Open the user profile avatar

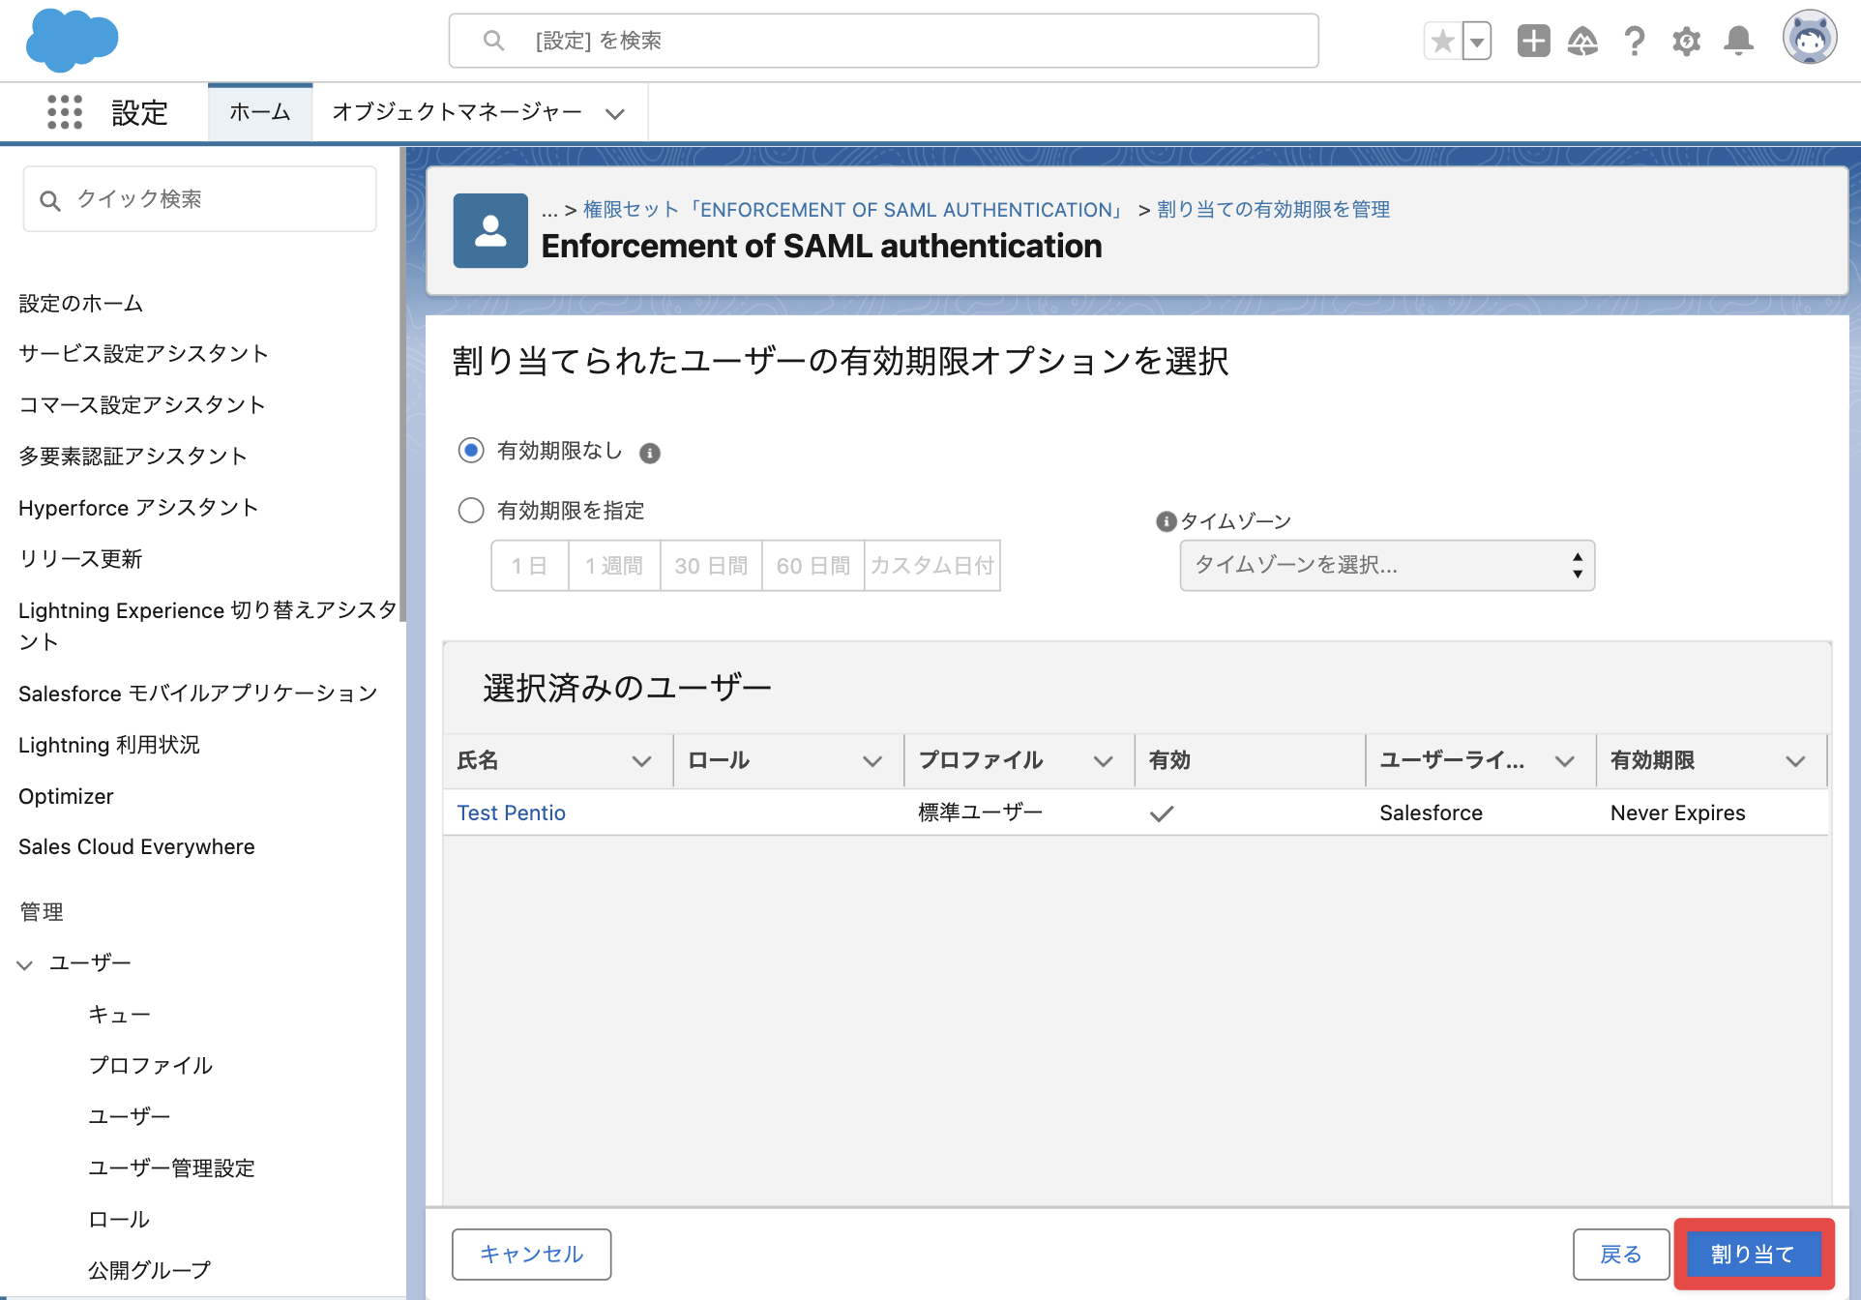coord(1810,39)
